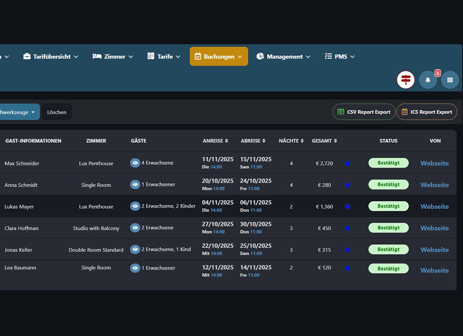Open the grid apps menu icon
Viewport: 463px width, 336px height.
pyautogui.click(x=450, y=80)
